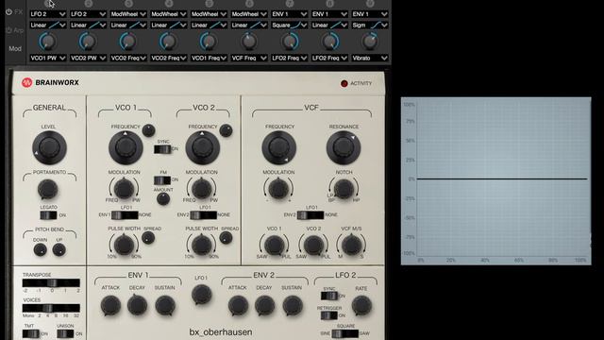Click the small fine-tune knob beside VCO 2 Frequency
Image resolution: width=604 pixels, height=340 pixels.
226,130
